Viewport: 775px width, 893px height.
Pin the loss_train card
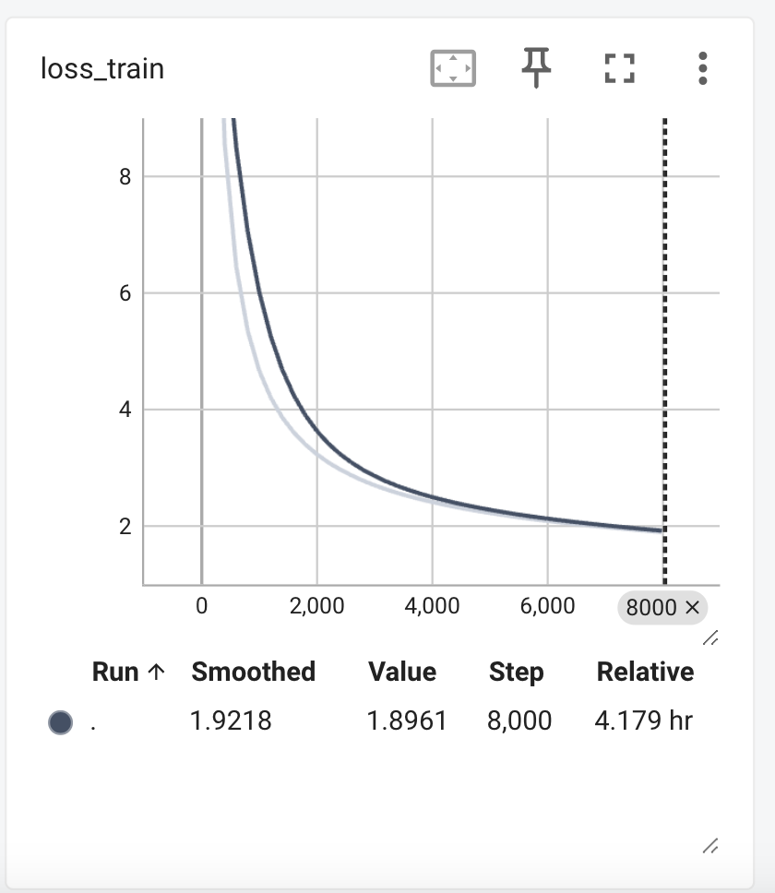(x=536, y=69)
